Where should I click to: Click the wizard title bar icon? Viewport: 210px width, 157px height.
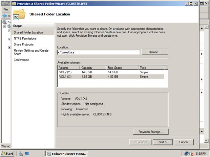(14, 4)
